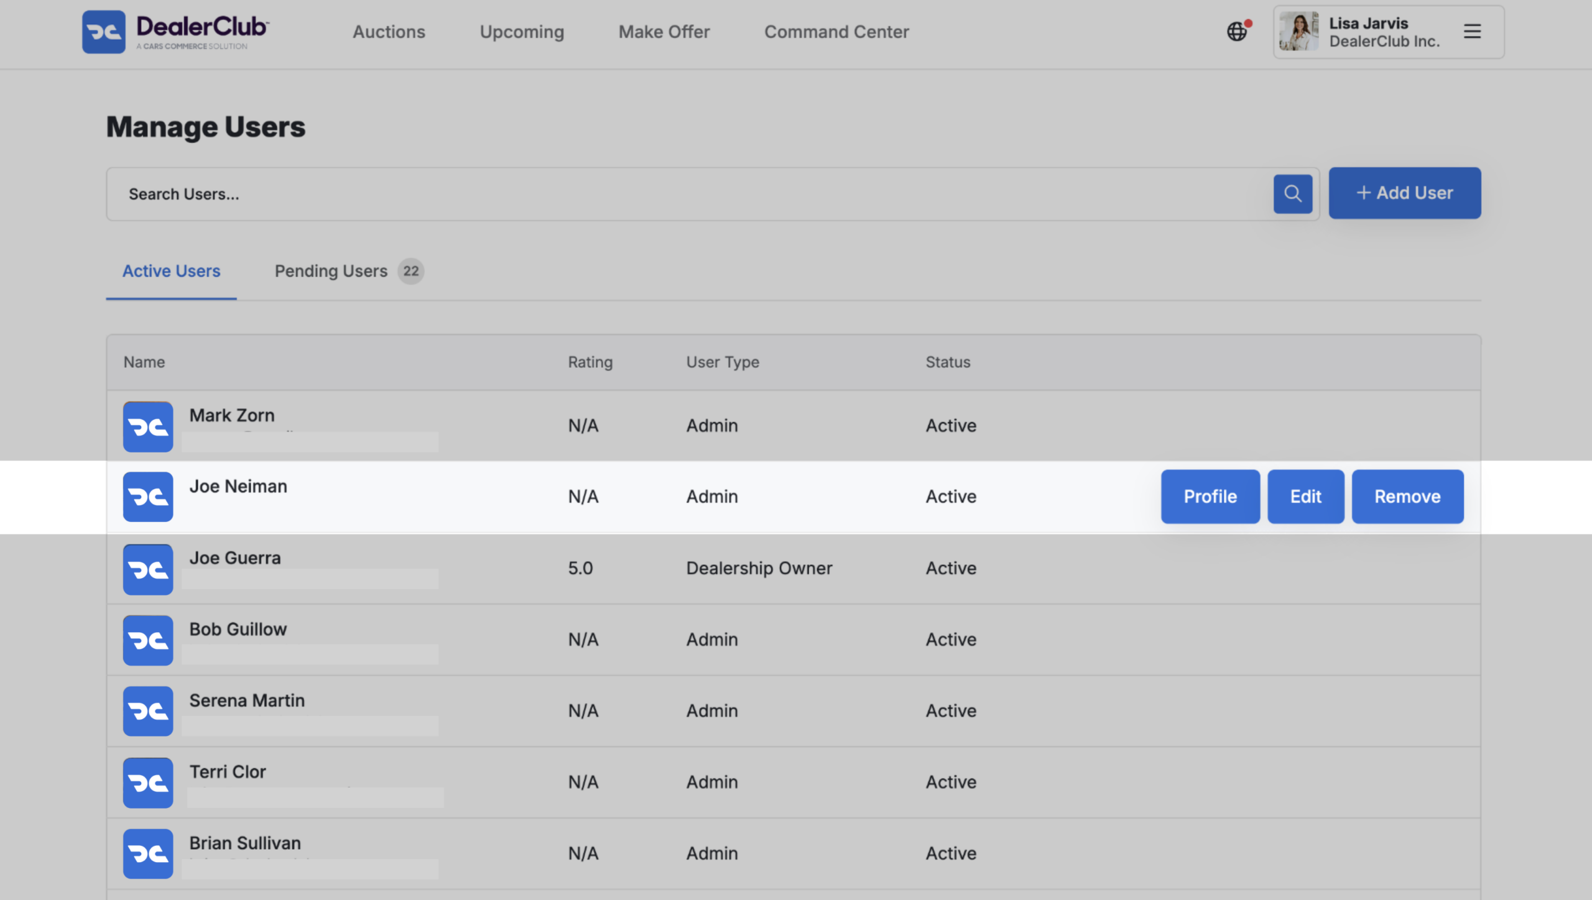
Task: Click Lisa Jarvis profile photo
Action: [x=1298, y=31]
